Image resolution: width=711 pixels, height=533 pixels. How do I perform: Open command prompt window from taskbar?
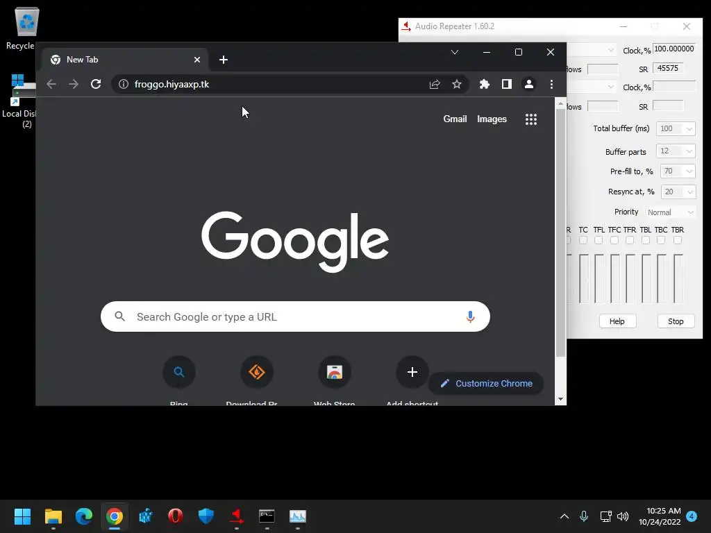pos(267,516)
